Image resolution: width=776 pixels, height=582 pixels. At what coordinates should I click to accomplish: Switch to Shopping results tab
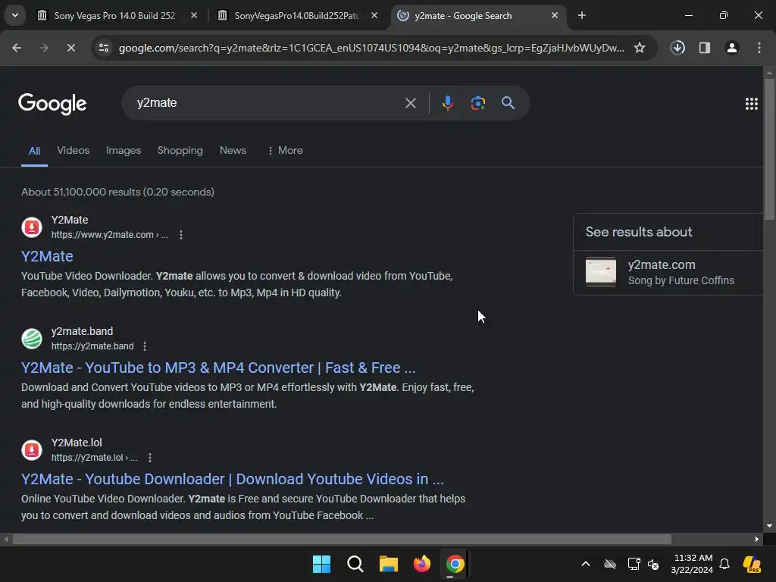(x=180, y=151)
